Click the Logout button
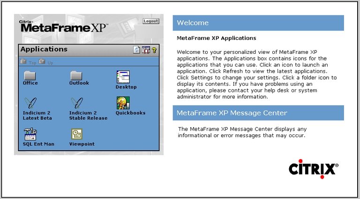 [151, 22]
